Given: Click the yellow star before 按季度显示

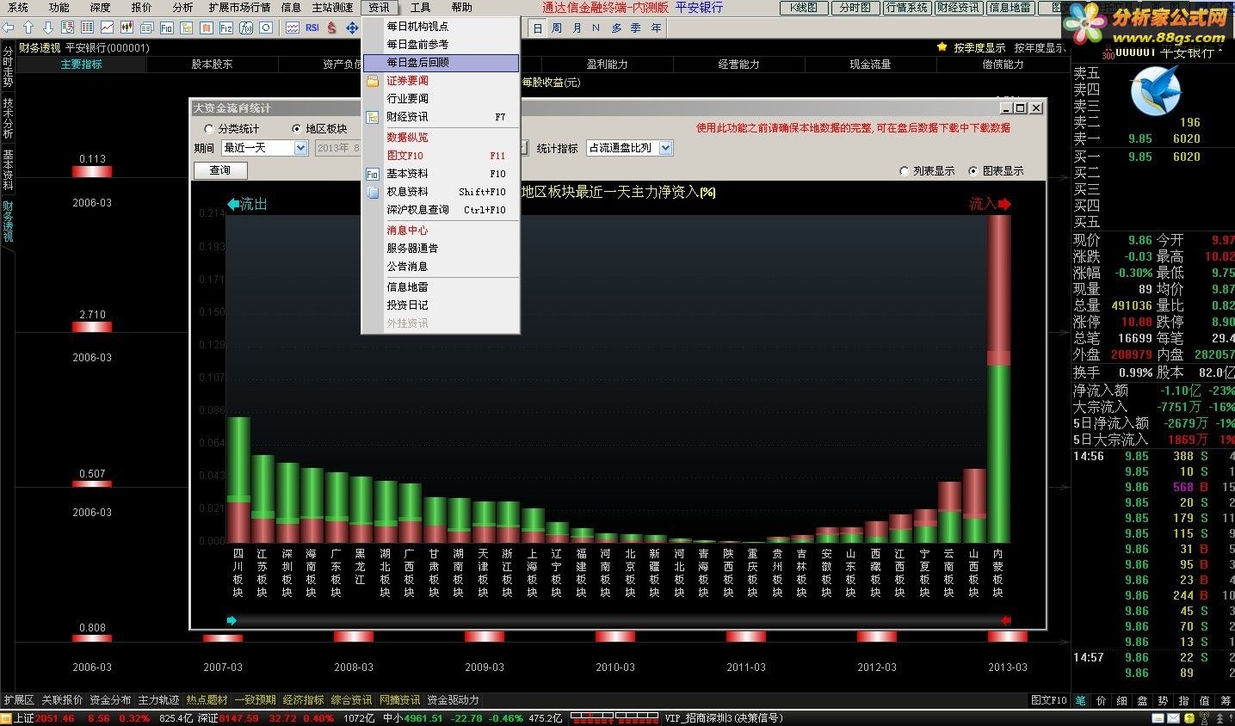Looking at the screenshot, I should point(942,47).
